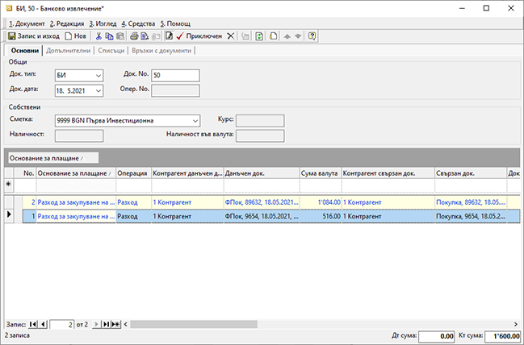Go to the previous record button
This screenshot has width=524, height=345.
coord(43,324)
